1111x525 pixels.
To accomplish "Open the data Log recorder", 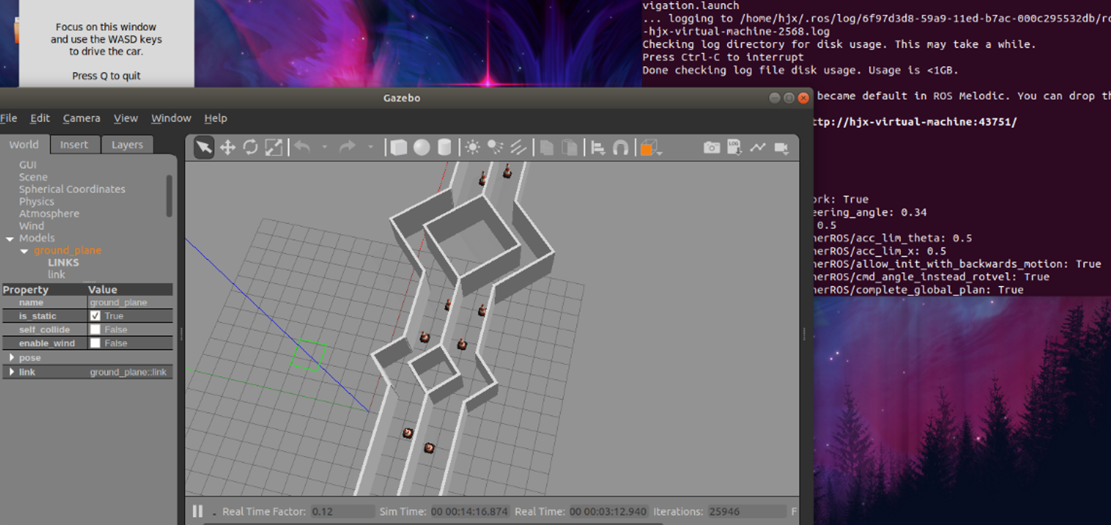I will pos(734,147).
